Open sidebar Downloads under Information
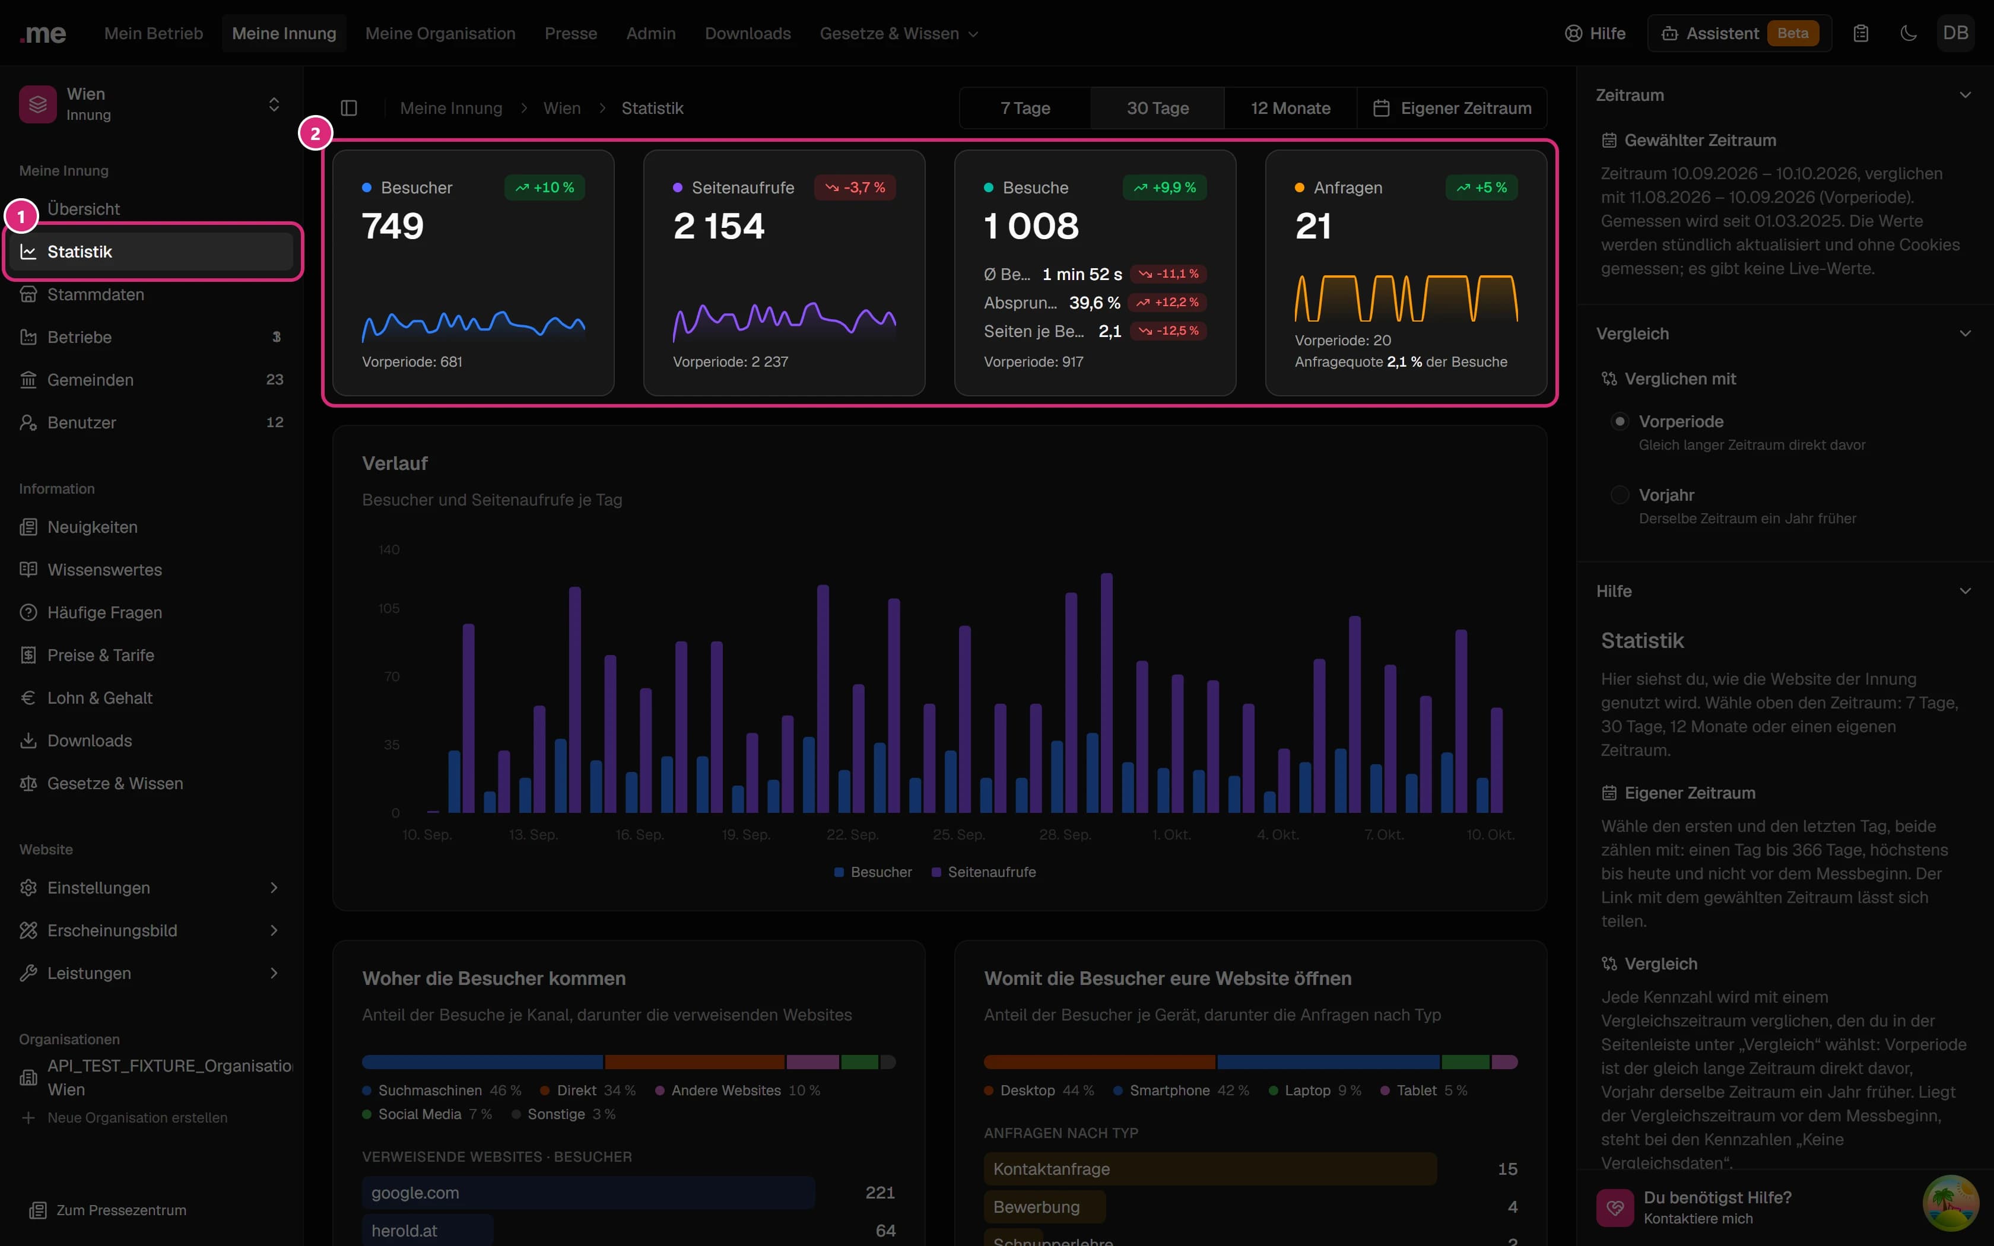The height and width of the screenshot is (1246, 1994). pyautogui.click(x=153, y=741)
